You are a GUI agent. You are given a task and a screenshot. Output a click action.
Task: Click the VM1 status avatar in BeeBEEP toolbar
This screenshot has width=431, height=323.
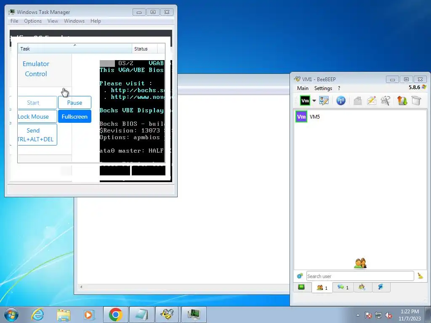(305, 101)
